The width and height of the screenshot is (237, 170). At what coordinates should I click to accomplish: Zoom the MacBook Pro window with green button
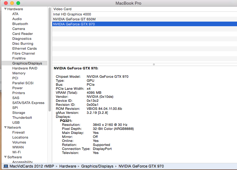18,3
